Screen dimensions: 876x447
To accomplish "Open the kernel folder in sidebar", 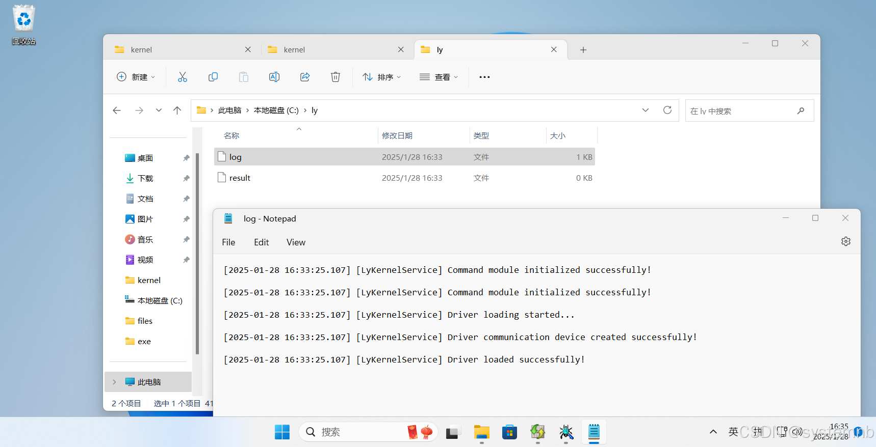I will (149, 280).
